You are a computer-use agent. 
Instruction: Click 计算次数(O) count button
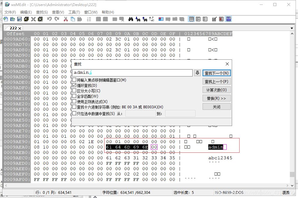(217, 90)
